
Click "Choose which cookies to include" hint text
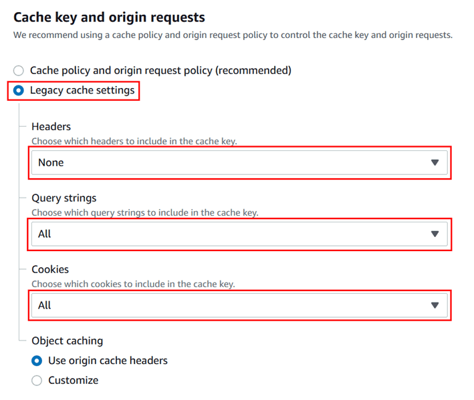[x=133, y=284]
